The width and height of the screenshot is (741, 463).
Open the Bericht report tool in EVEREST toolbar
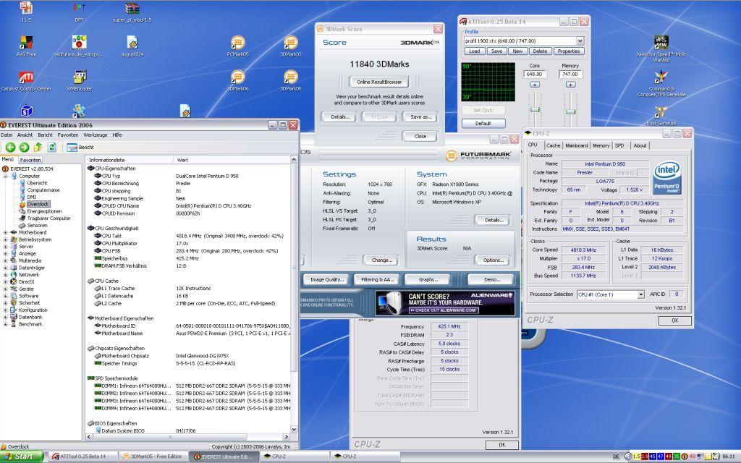[80, 148]
